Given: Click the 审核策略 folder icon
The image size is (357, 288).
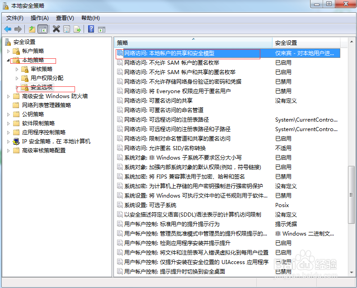Looking at the screenshot, I should (25, 69).
